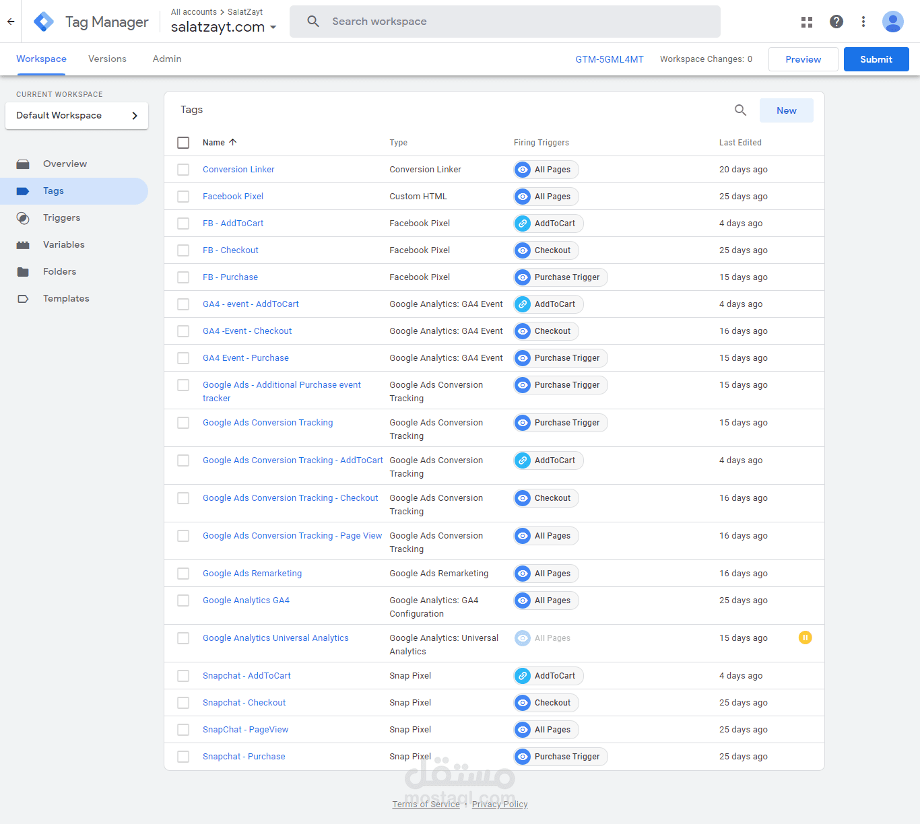Switch to the Workspace tab
Screen dimensions: 920x824
click(41, 59)
